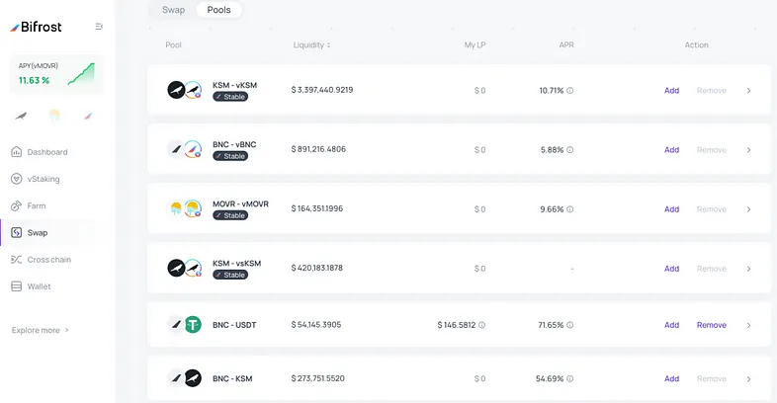Click the Wallet icon
This screenshot has width=777, height=403.
tap(17, 286)
